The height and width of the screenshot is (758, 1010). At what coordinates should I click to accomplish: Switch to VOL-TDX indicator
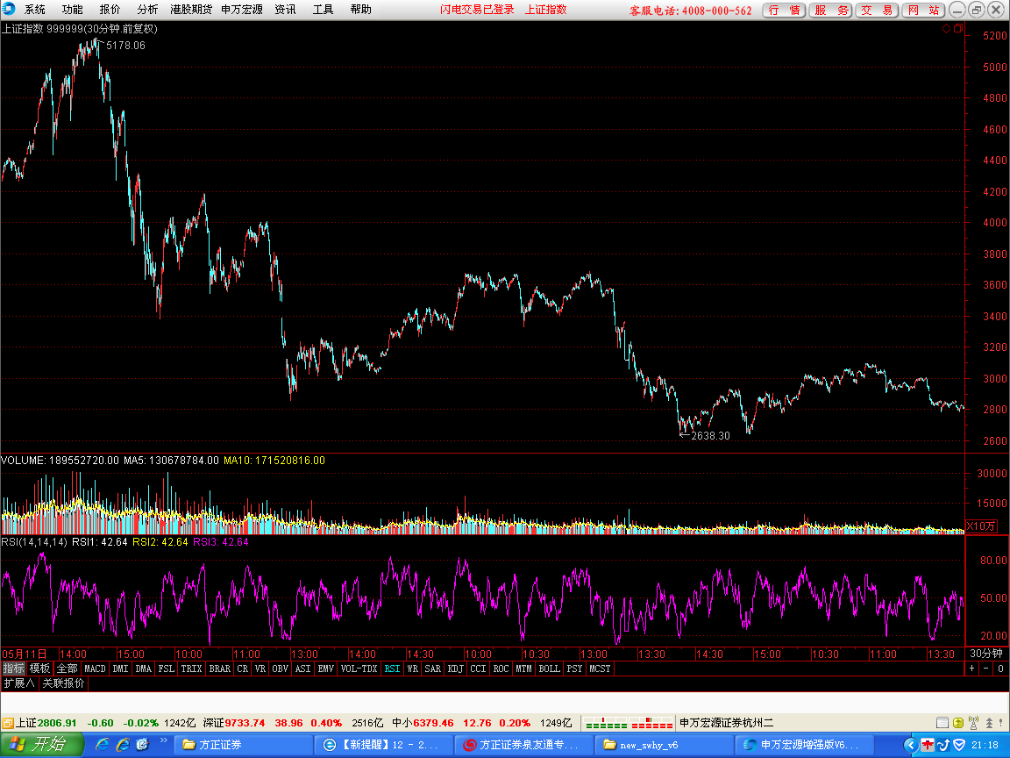(x=359, y=669)
